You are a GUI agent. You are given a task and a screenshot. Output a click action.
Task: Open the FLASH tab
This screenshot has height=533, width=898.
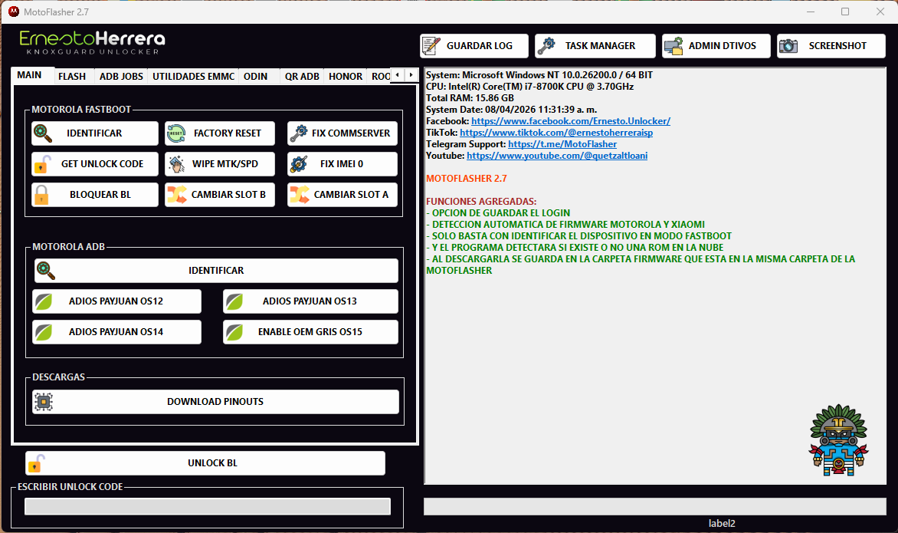71,76
